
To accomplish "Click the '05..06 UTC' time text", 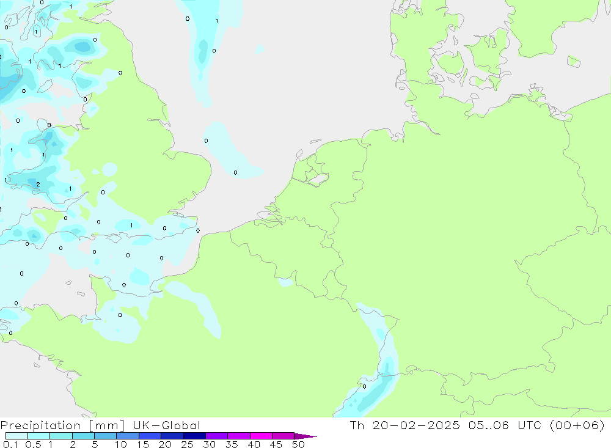I will (505, 425).
